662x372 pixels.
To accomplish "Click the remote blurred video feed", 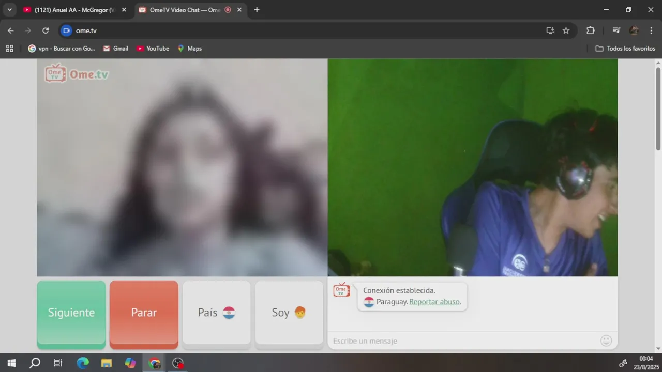I will point(182,167).
